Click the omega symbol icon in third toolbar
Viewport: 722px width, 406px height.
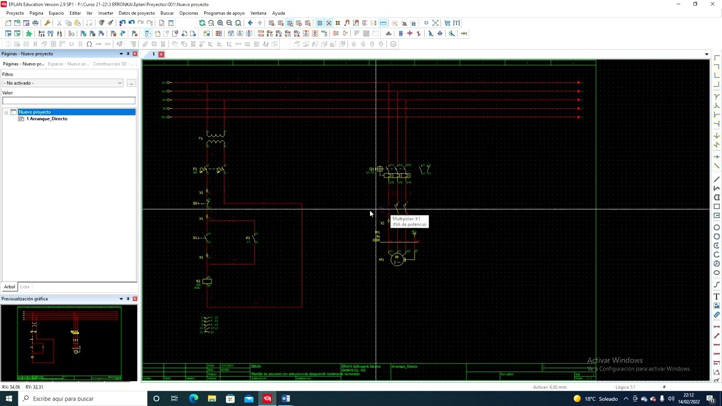(x=89, y=44)
